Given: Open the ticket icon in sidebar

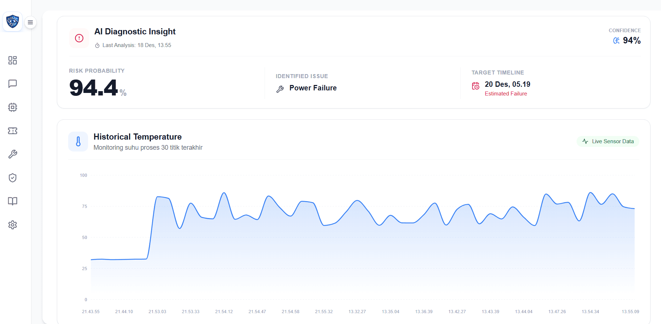Looking at the screenshot, I should click(13, 131).
